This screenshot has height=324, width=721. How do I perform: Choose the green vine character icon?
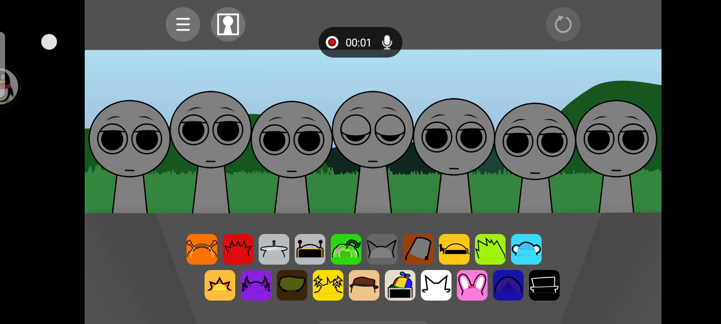pos(346,249)
